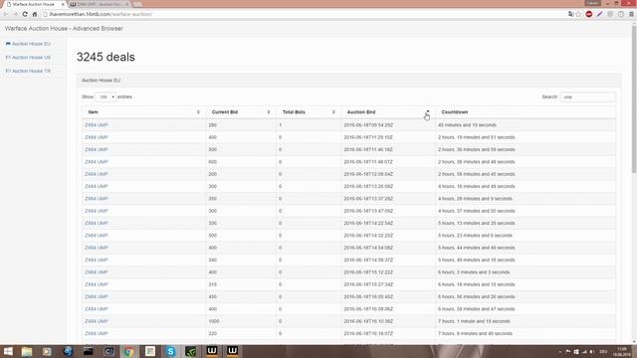This screenshot has width=637, height=358.
Task: Open the Chrome taskbar icon
Action: 128,351
